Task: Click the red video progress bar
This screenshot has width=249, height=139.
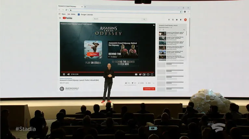Action: coord(107,72)
